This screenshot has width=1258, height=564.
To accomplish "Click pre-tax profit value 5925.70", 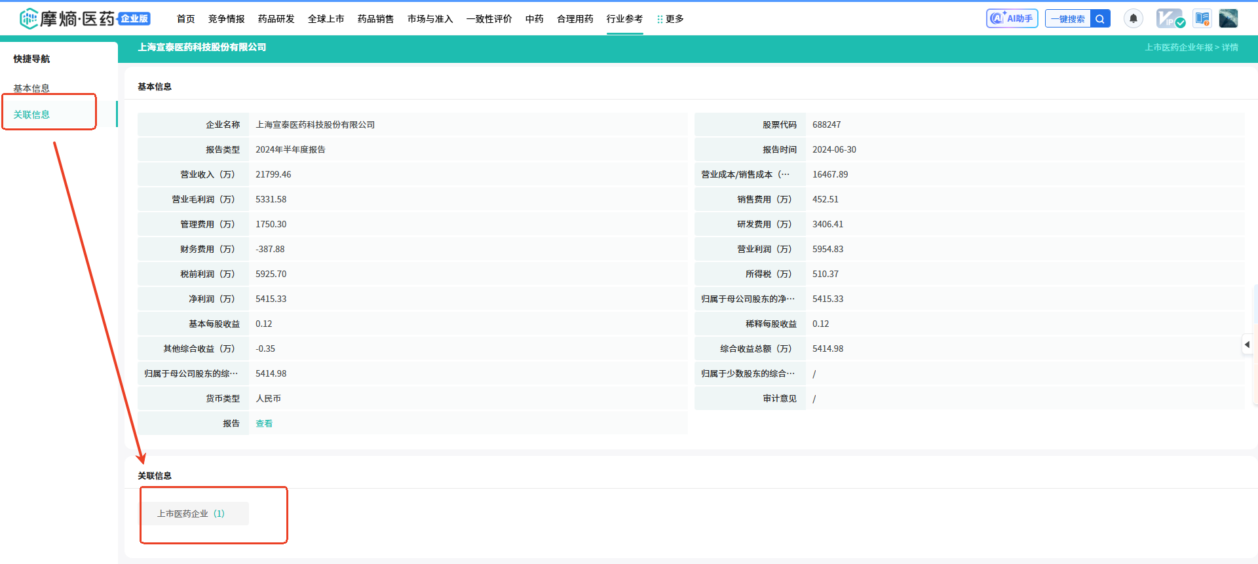I will tap(271, 274).
